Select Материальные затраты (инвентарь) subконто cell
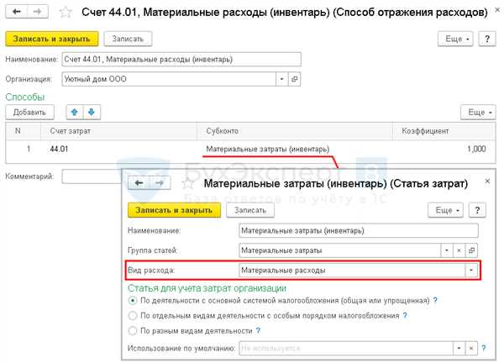Image resolution: width=504 pixels, height=363 pixels. [x=295, y=149]
